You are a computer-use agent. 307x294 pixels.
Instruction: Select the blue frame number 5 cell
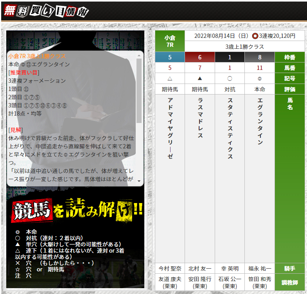click(170, 57)
